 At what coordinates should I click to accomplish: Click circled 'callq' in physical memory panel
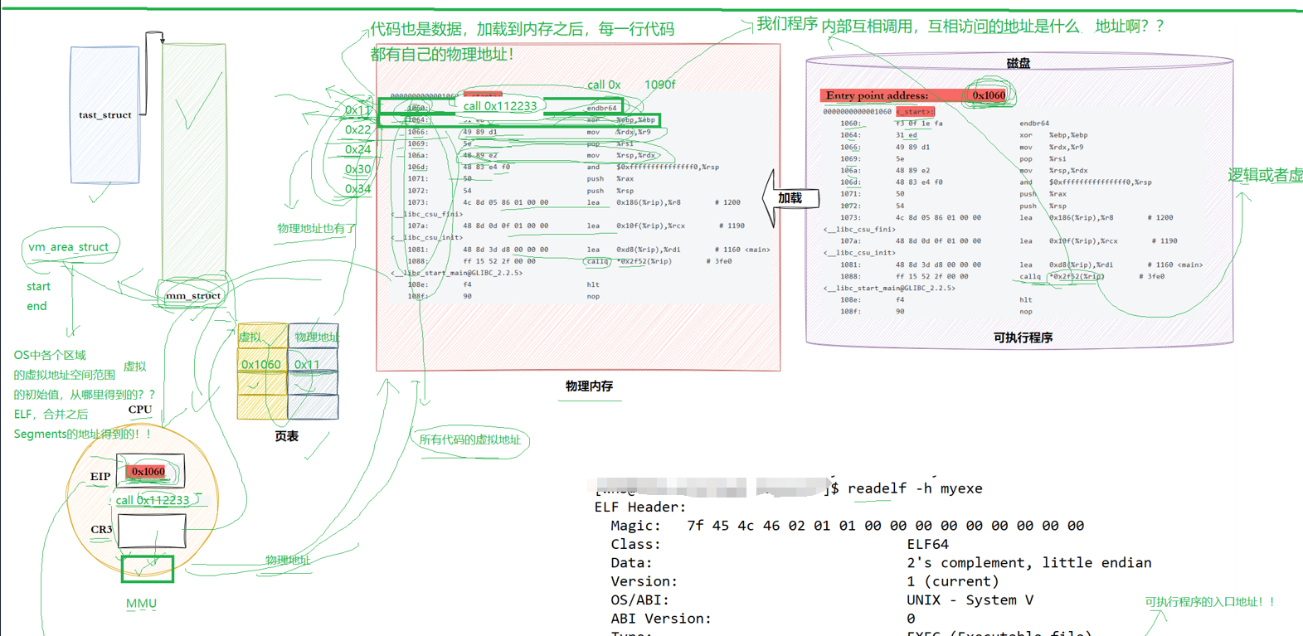[x=596, y=261]
